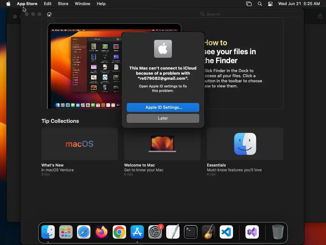Open the App Store menu

(x=27, y=4)
